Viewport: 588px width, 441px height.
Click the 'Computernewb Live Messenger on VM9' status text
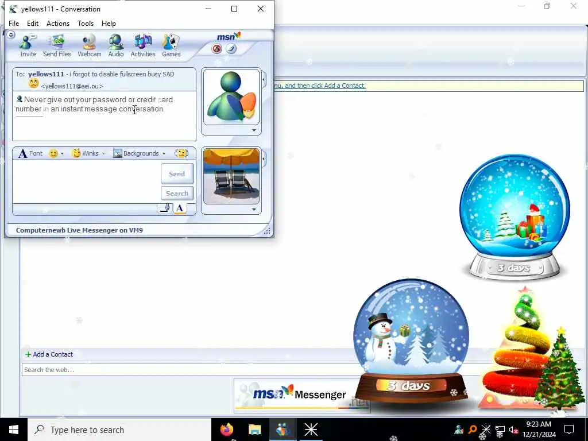[x=79, y=230]
